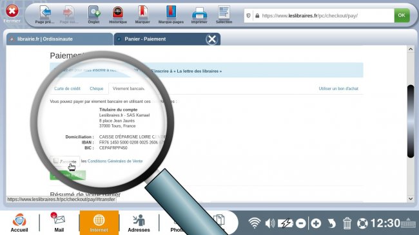Toggle the speaker volume icon
This screenshot has height=235, width=419.
pos(270,223)
